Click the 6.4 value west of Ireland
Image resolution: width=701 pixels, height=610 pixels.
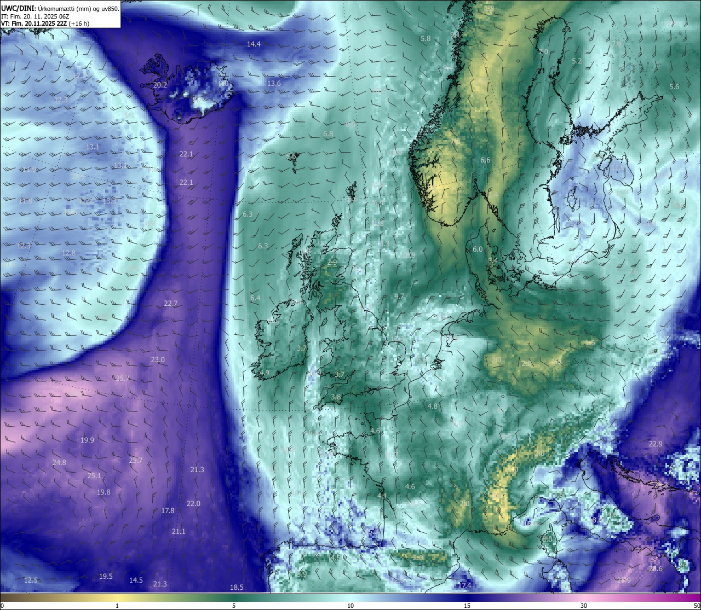point(255,298)
